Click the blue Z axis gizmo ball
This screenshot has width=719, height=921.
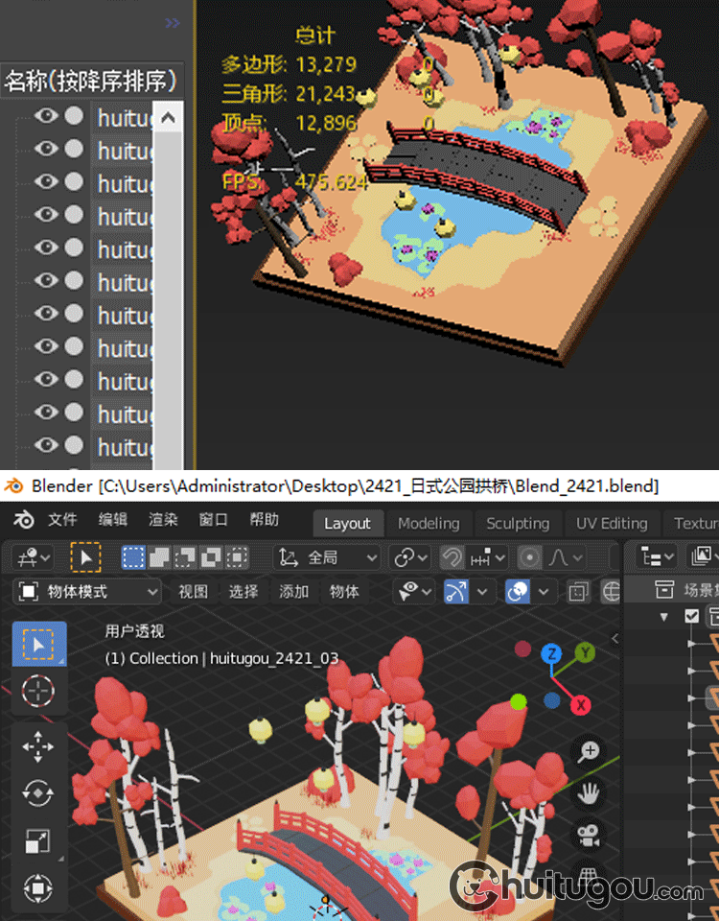[x=551, y=653]
